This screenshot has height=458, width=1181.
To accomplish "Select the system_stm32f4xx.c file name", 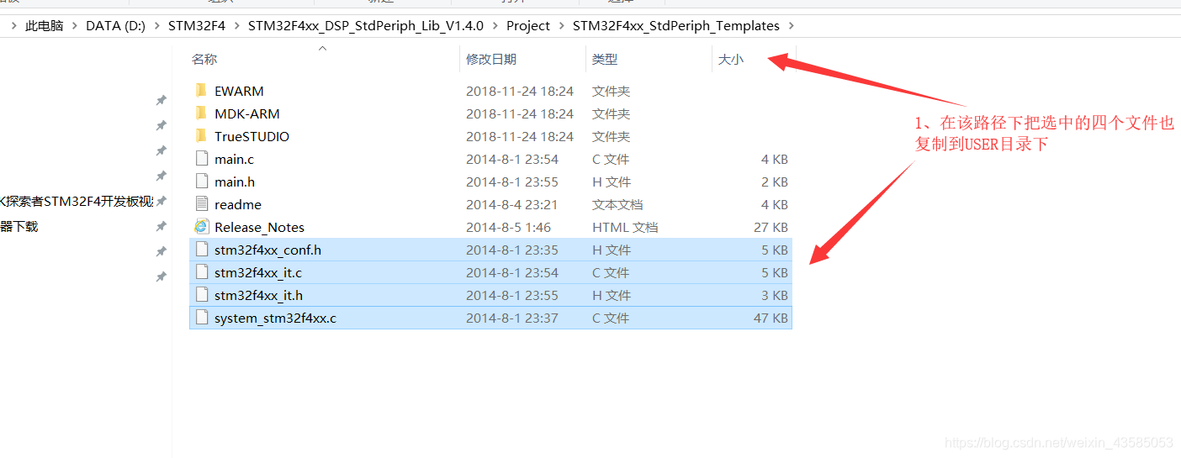I will pyautogui.click(x=275, y=318).
